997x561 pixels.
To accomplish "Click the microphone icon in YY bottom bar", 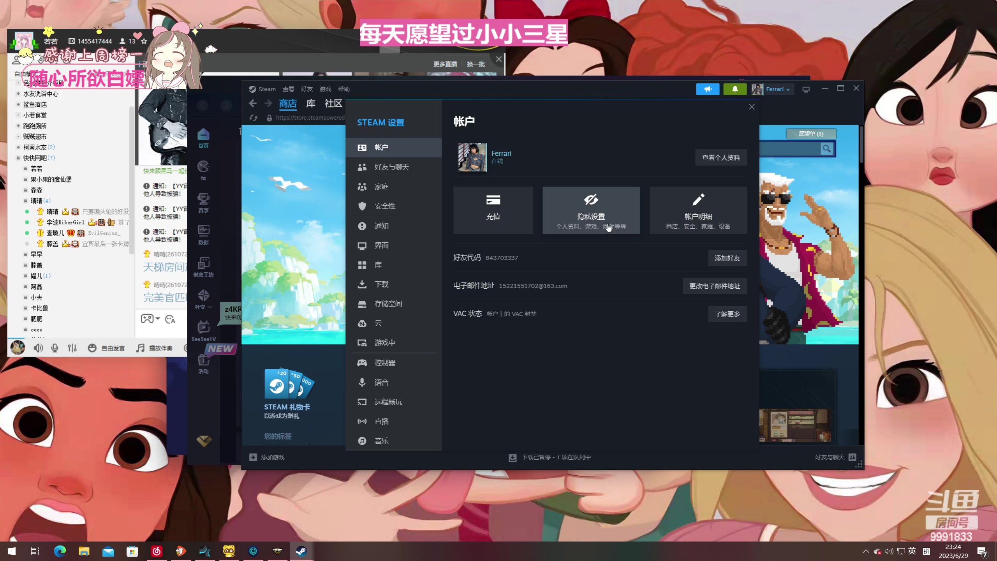I will 55,348.
